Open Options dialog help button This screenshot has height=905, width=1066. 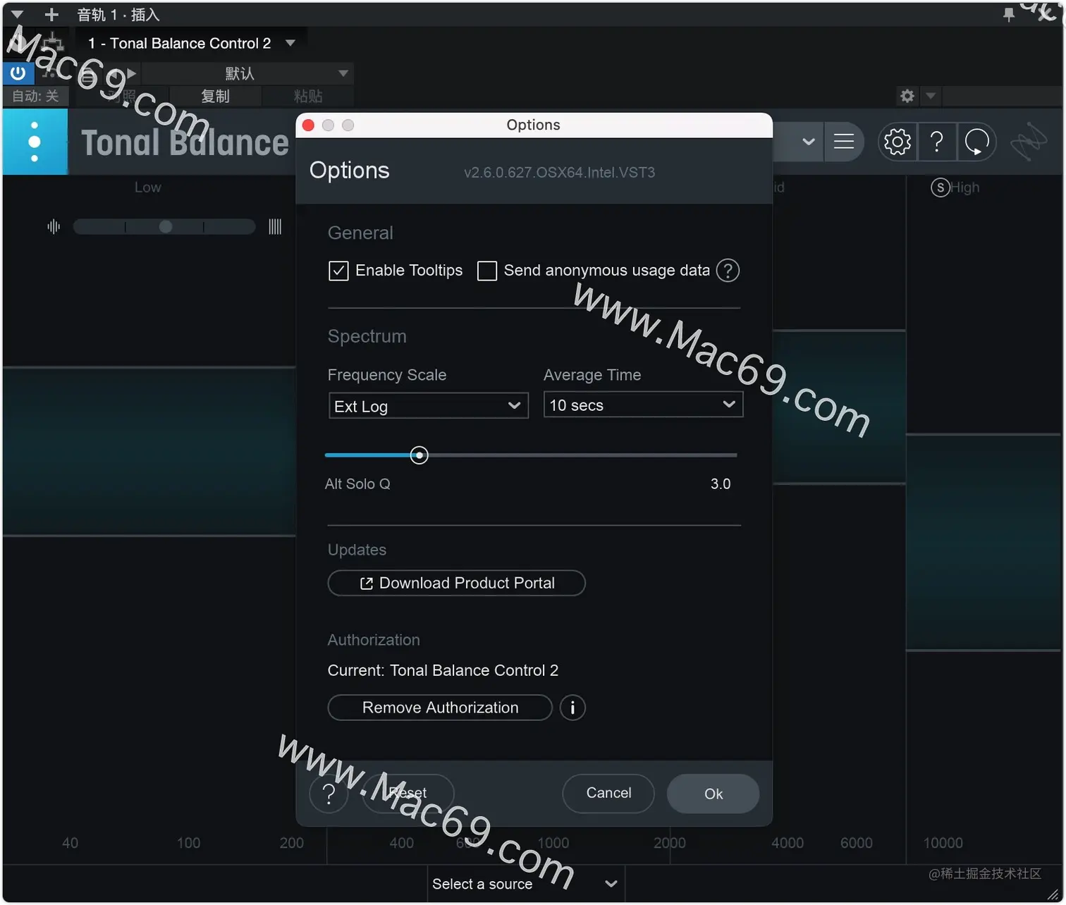tap(329, 794)
